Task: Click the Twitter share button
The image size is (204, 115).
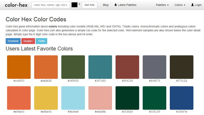Action: click(x=41, y=41)
